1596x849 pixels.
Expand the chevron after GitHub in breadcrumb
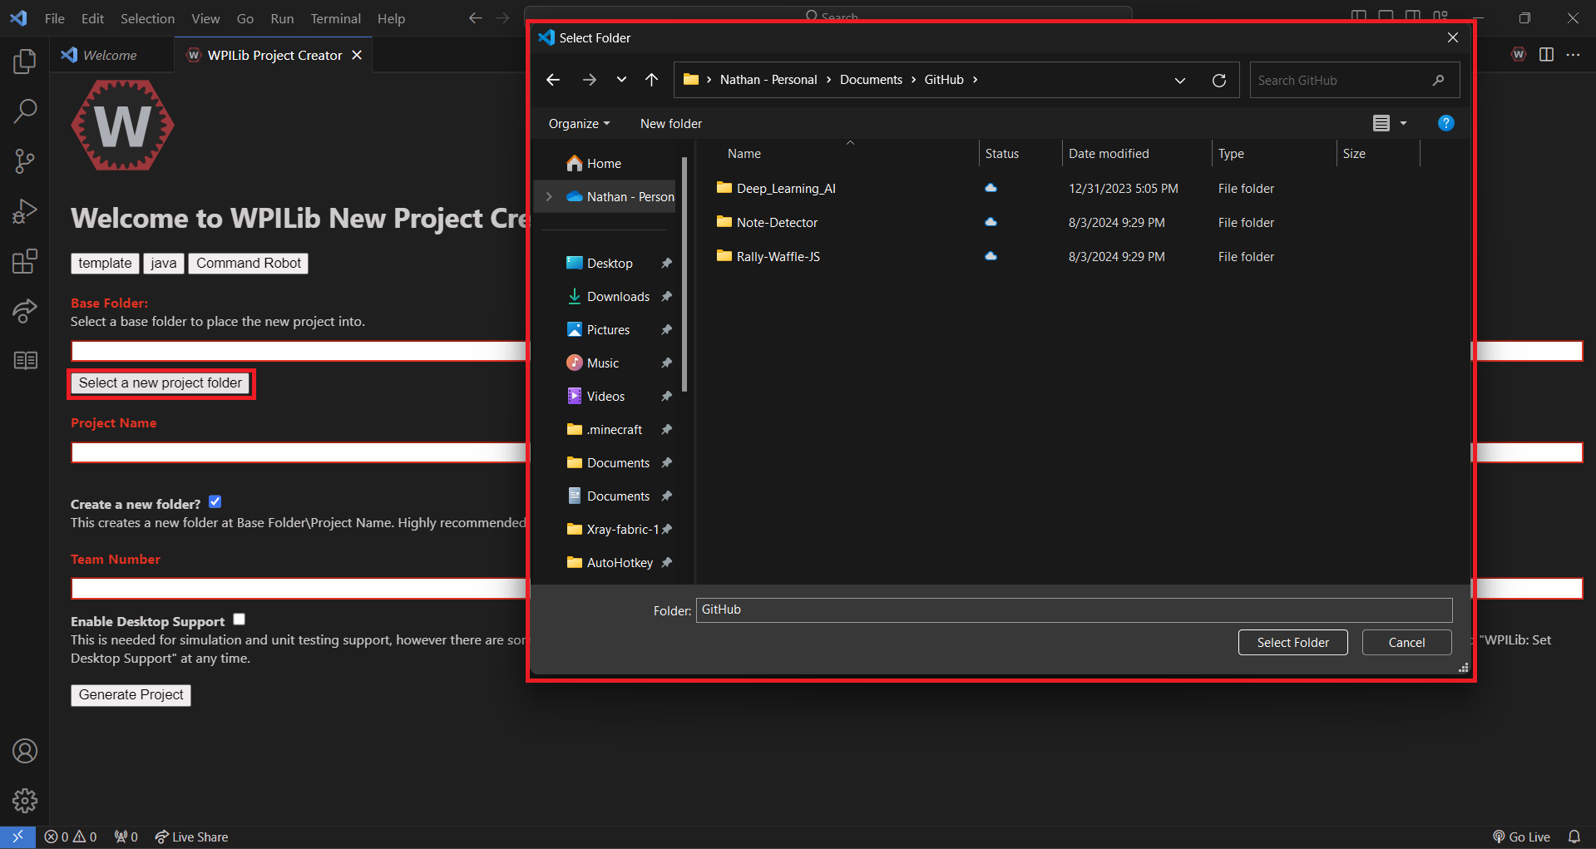tap(975, 80)
